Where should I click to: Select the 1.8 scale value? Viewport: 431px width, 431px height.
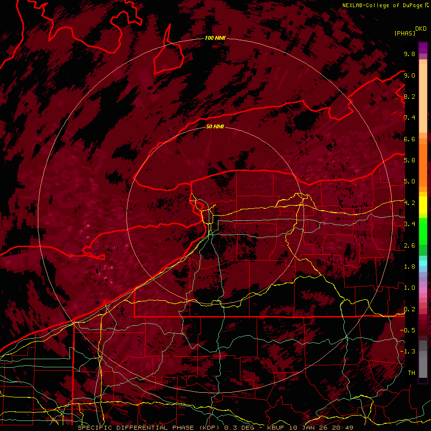click(409, 267)
